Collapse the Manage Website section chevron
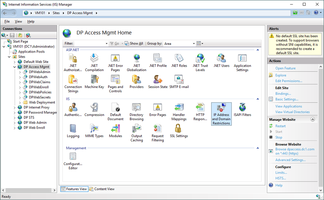This screenshot has height=200, width=324. pos(313,120)
